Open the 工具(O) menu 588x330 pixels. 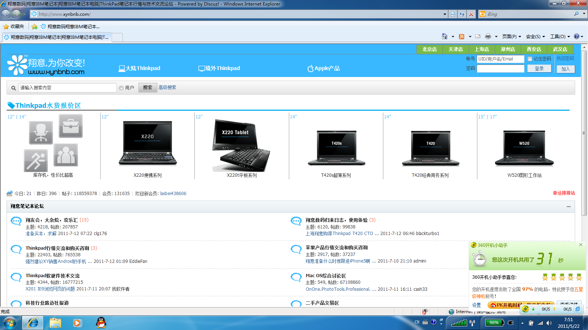pyautogui.click(x=560, y=37)
